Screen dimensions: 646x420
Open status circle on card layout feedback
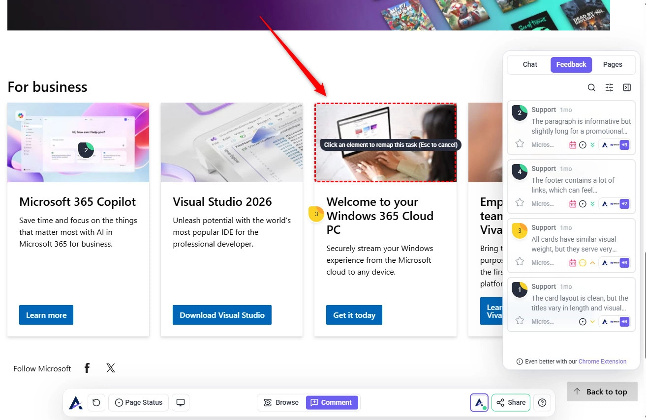pos(583,322)
